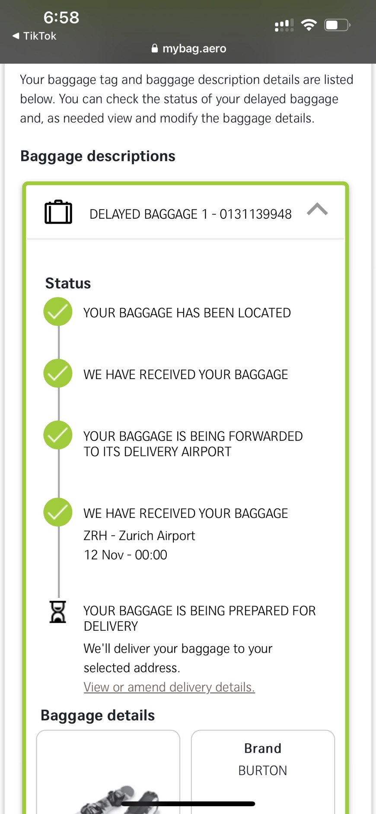Click the checkmark next to Zurich Airport status
This screenshot has height=814, width=376.
coord(58,512)
